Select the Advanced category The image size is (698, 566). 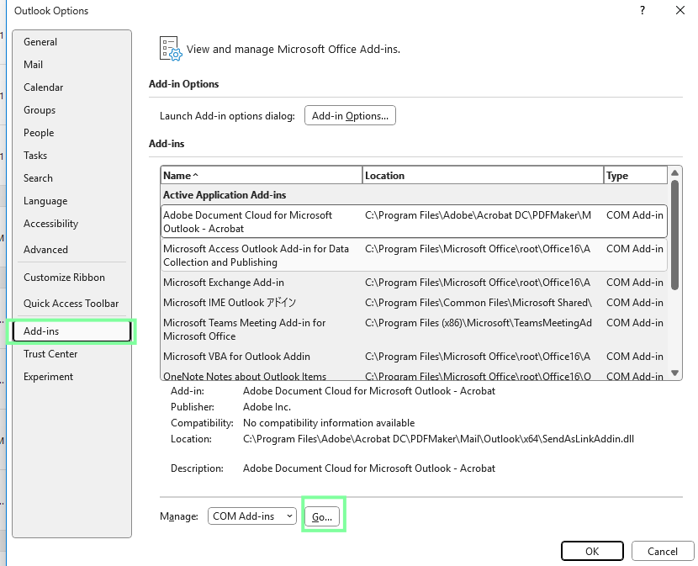pos(72,250)
